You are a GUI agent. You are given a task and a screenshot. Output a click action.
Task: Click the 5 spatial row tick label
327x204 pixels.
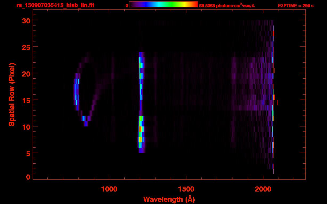coord(28,153)
